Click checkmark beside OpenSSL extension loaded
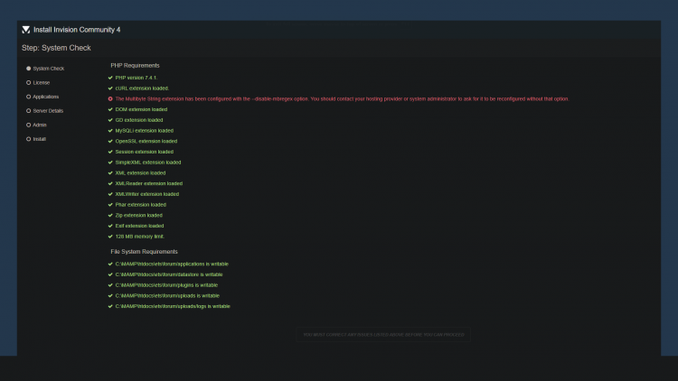Viewport: 678px width, 381px height. [110, 141]
